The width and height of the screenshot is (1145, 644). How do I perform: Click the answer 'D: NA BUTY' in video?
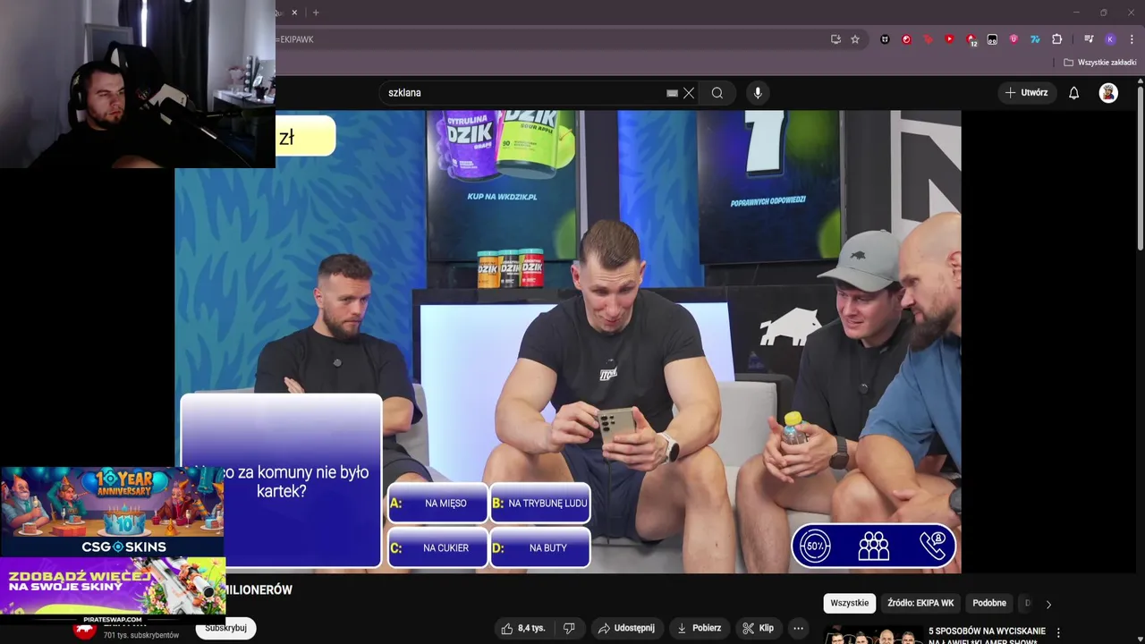point(540,548)
